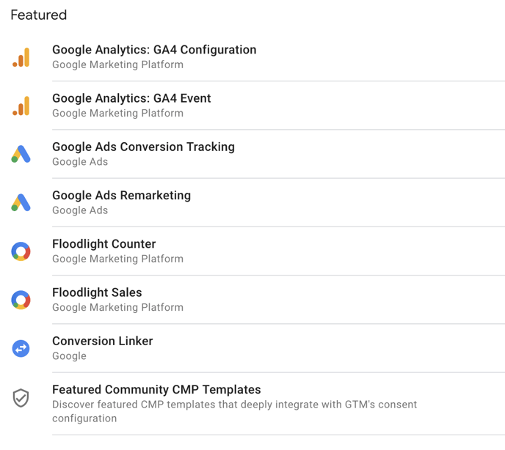This screenshot has height=450, width=505.
Task: Click the GA4 Event analytics bar icon
Action: pyautogui.click(x=21, y=106)
